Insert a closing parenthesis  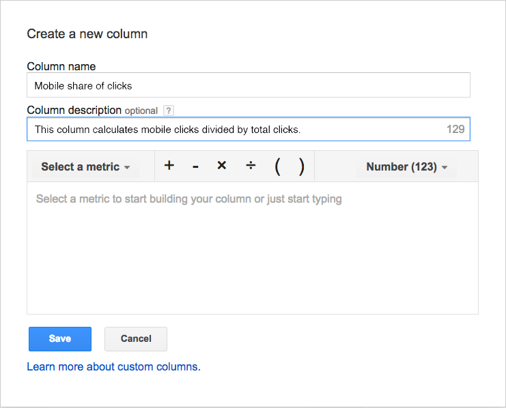click(x=301, y=166)
